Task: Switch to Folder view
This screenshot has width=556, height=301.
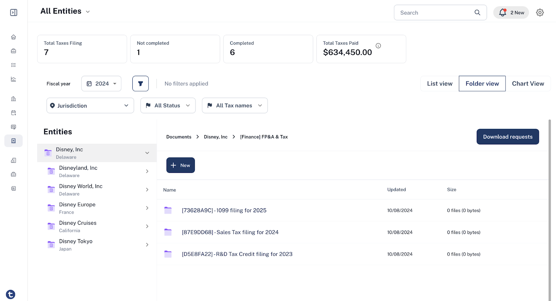Action: (482, 84)
